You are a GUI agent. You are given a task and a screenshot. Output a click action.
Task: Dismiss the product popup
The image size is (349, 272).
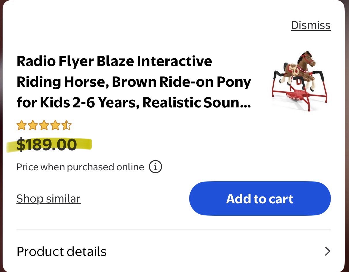click(x=310, y=25)
